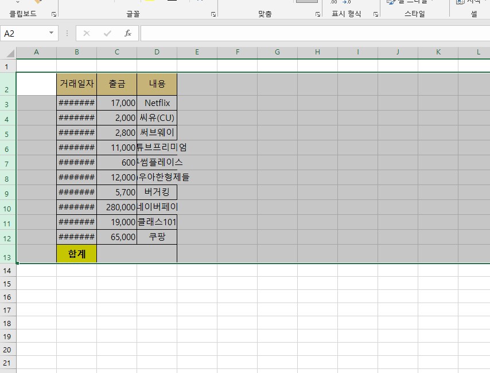This screenshot has height=373, width=490.
Task: Select row 17 header
Action: [8, 309]
